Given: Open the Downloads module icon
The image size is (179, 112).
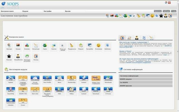Looking at the screenshot, I should (108, 78).
